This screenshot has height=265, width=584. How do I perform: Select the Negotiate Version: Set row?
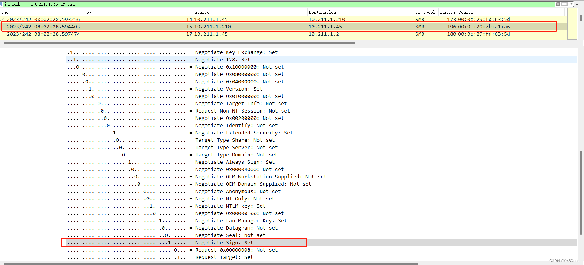coord(322,89)
